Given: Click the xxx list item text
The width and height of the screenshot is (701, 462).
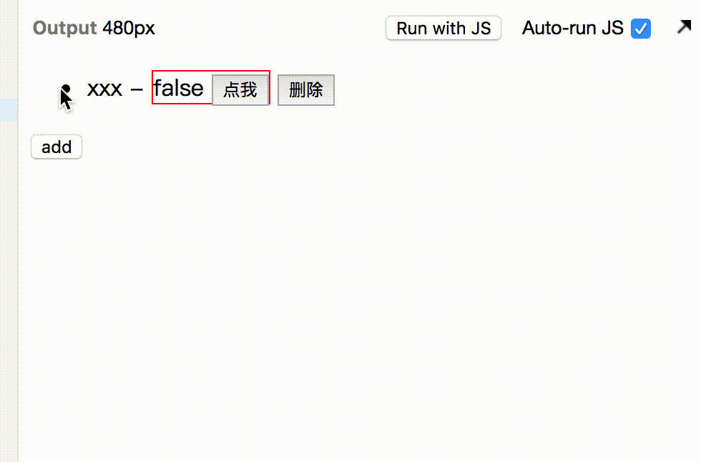Looking at the screenshot, I should (104, 89).
